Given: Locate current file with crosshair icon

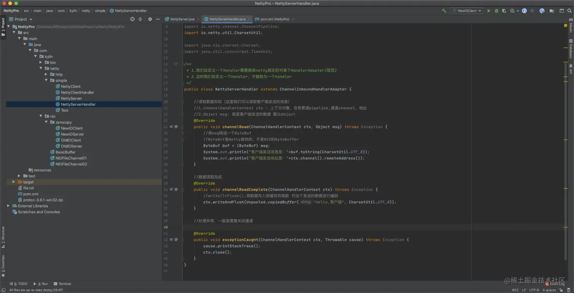Looking at the screenshot, I should 132,19.
